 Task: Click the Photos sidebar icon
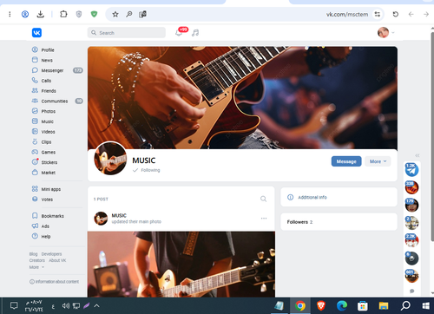35,111
